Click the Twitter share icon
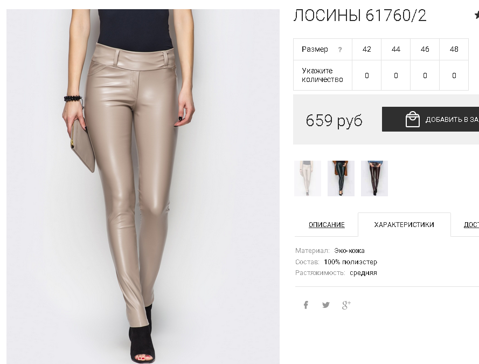 [326, 305]
